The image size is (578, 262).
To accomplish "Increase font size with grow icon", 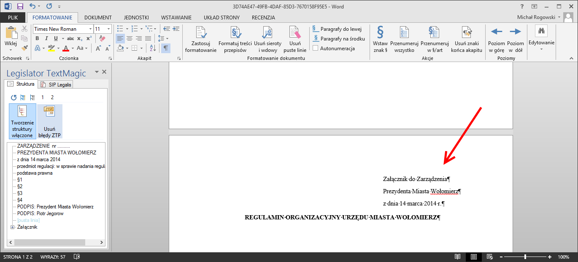I will click(x=98, y=48).
